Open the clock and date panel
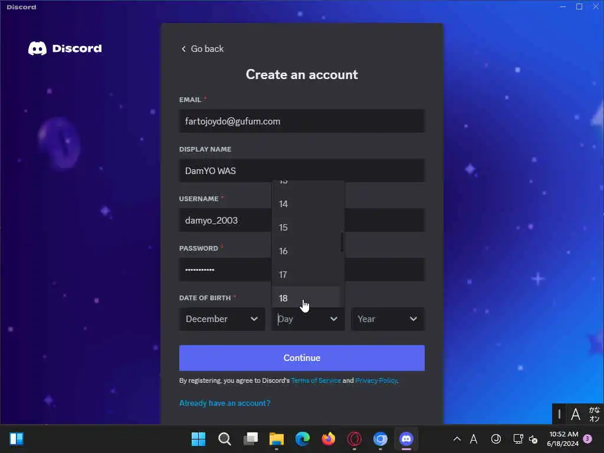604x453 pixels. [563, 439]
